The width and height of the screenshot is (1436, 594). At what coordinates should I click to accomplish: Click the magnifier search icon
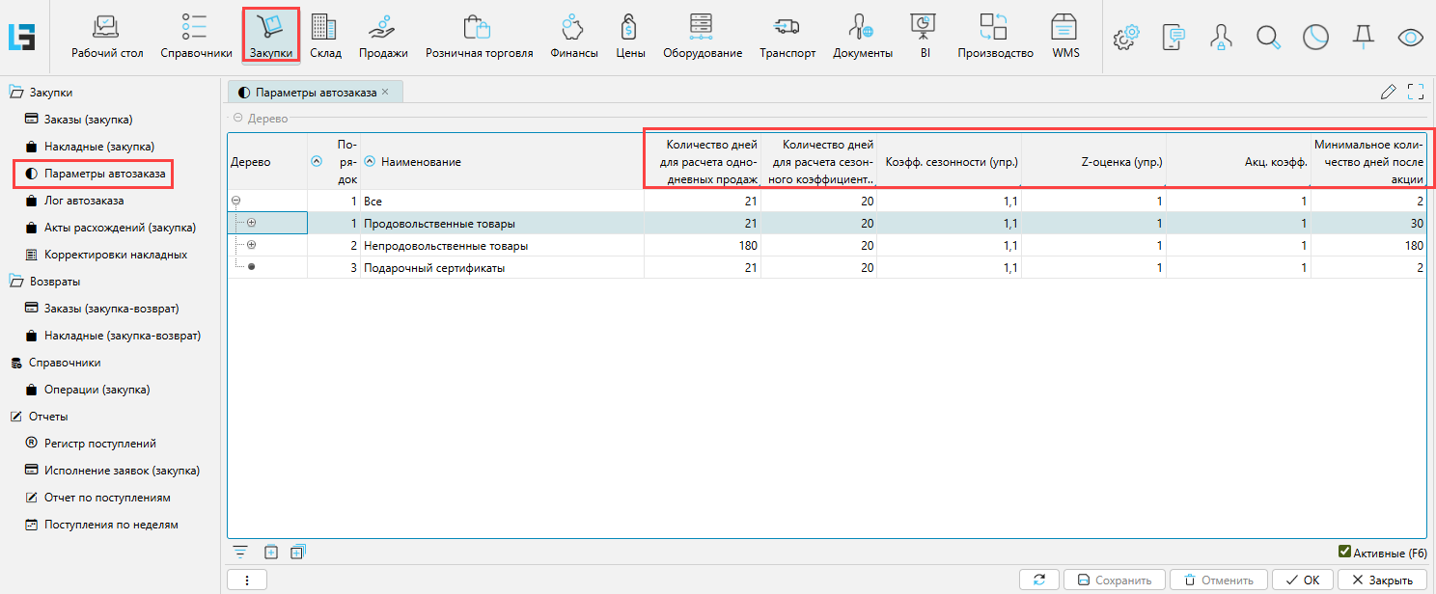pyautogui.click(x=1268, y=38)
